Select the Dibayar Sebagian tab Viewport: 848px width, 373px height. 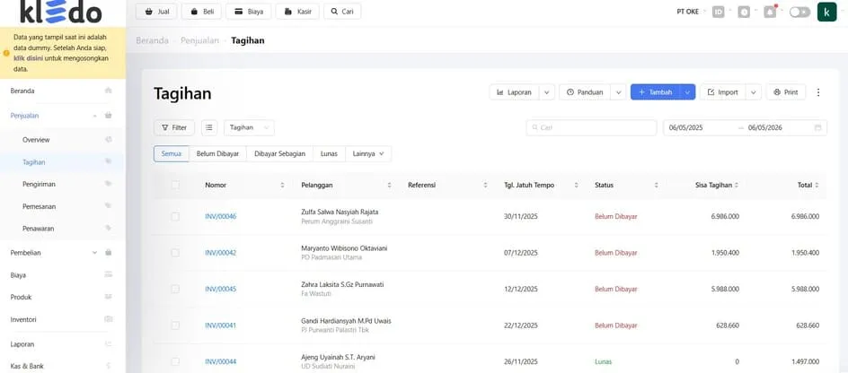(279, 154)
